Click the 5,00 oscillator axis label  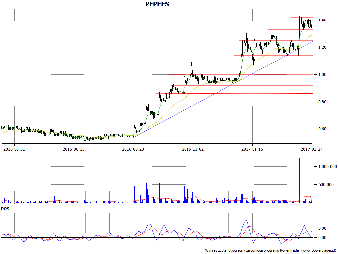[x=322, y=228]
